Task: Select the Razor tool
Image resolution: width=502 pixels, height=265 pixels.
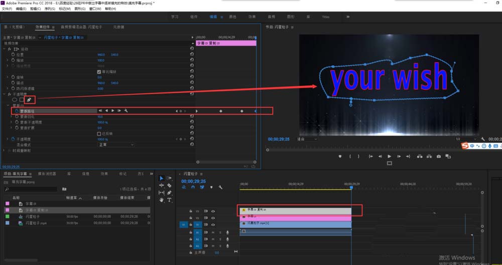Action: tap(169, 185)
